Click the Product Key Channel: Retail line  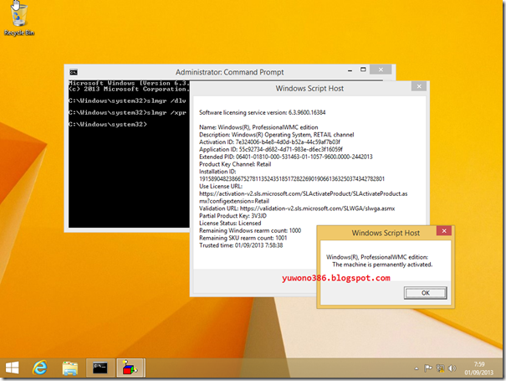235,164
